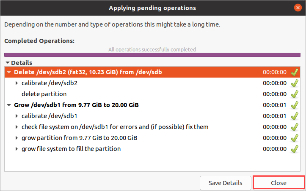Viewport: 306px width, 191px height.
Task: Close the pending operations dialog
Action: [278, 183]
